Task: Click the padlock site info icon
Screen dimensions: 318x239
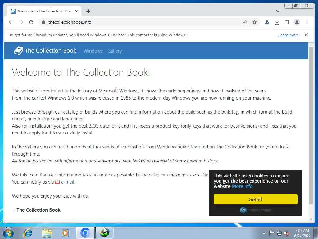Action: click(43, 22)
